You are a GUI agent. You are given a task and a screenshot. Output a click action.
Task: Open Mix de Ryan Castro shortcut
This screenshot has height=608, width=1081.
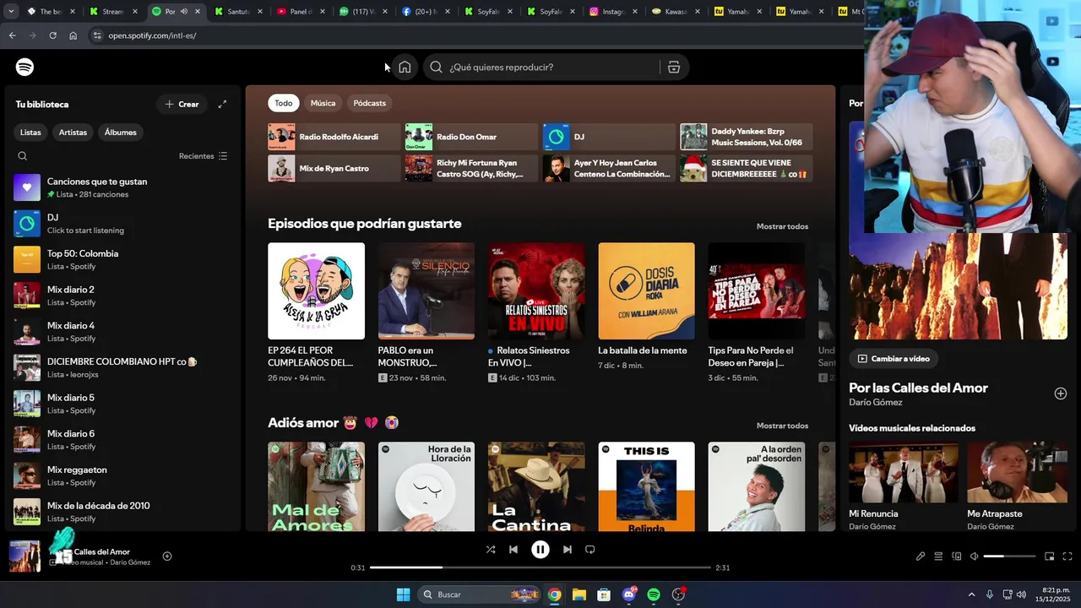click(x=334, y=168)
